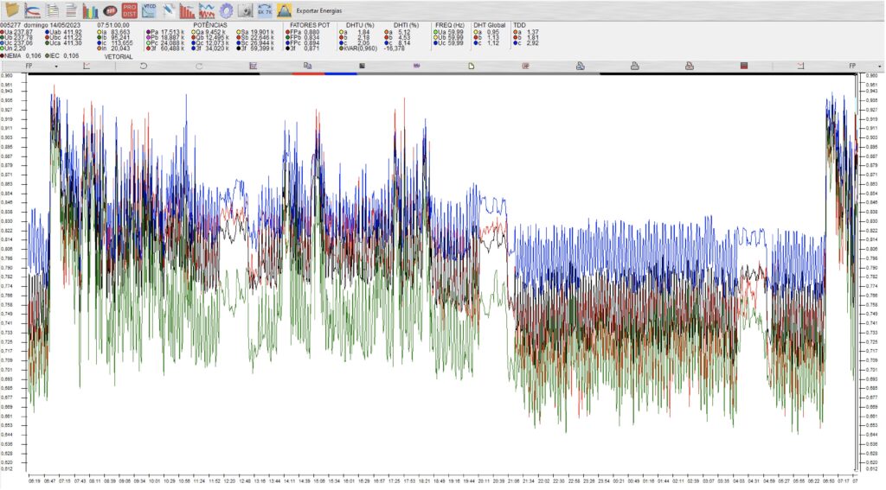886x490 pixels.
Task: Expand the left FP dropdown selector
Action: [56, 66]
